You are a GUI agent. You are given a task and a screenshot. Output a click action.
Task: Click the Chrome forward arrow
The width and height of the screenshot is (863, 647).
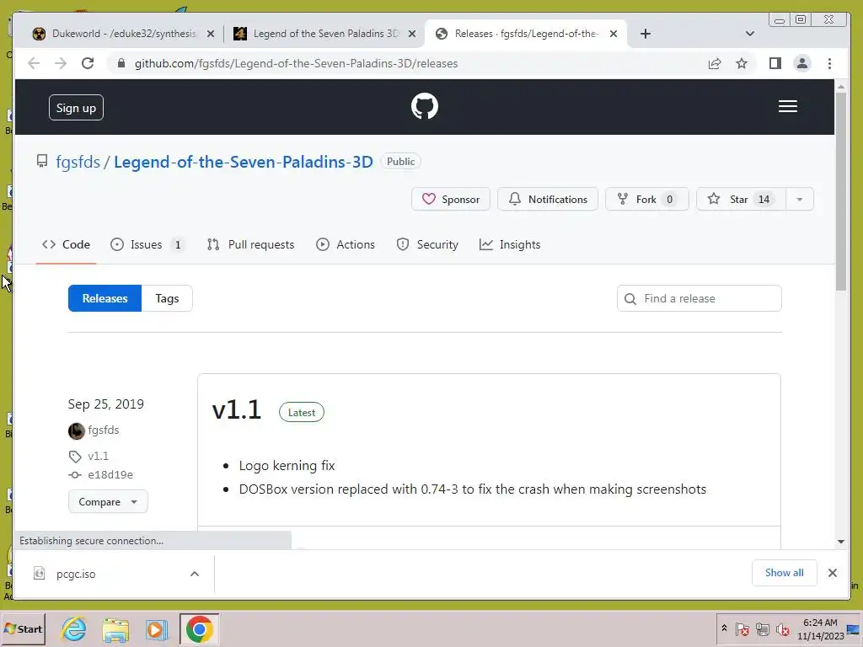pos(61,63)
